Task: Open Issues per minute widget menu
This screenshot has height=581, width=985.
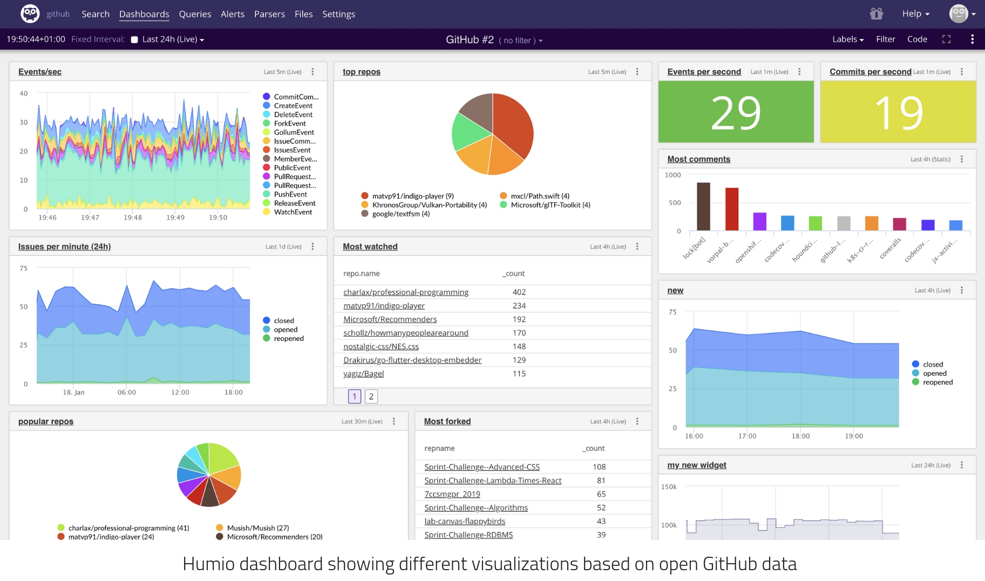Action: 313,247
